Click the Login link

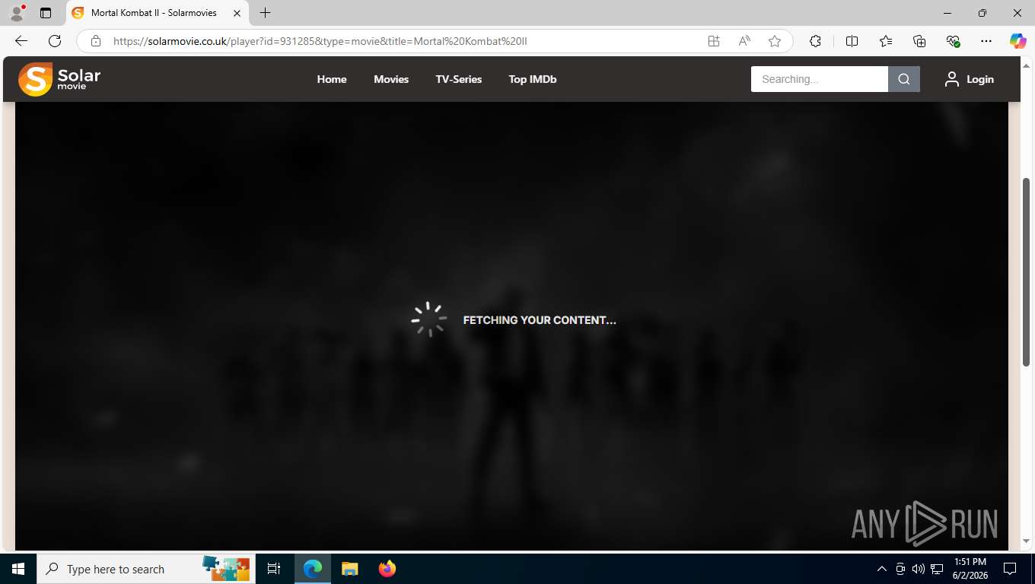click(980, 79)
